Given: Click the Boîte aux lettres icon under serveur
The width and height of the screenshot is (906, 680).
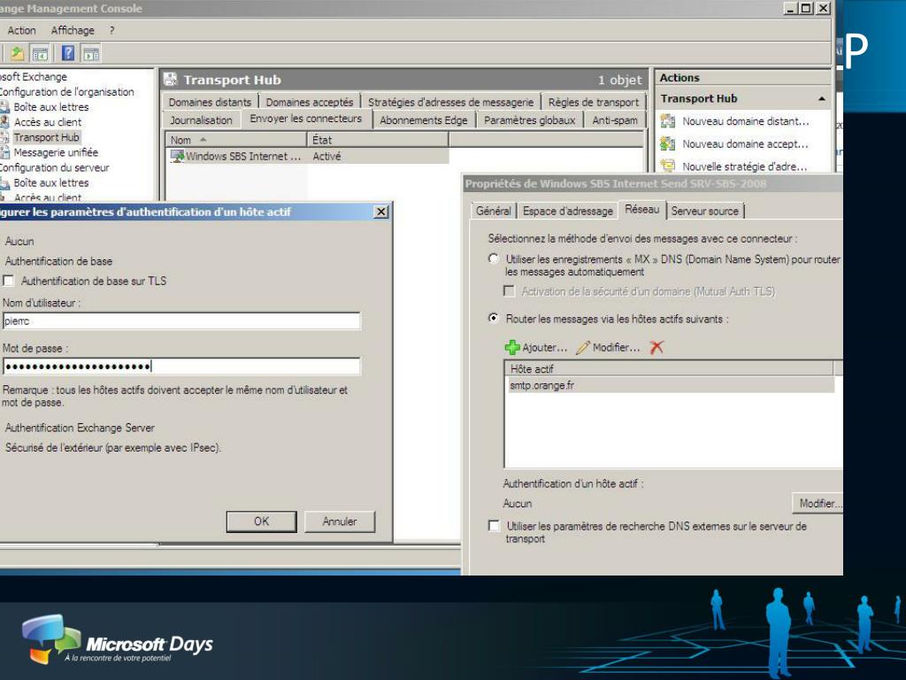Looking at the screenshot, I should point(4,182).
